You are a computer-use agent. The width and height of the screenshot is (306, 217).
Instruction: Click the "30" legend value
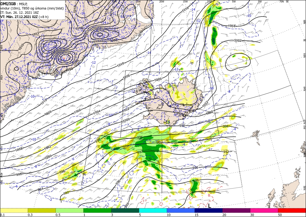(252, 215)
